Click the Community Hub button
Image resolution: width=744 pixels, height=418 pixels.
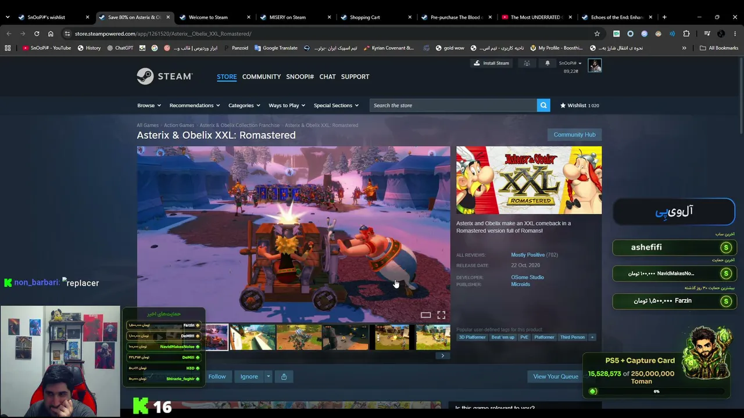point(574,135)
